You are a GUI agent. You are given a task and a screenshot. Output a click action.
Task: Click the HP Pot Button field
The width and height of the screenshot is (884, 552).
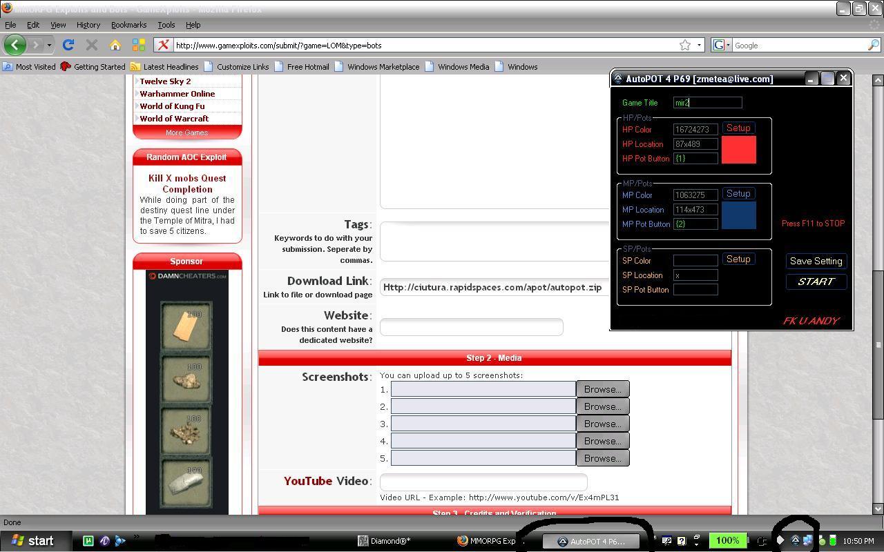(x=695, y=159)
